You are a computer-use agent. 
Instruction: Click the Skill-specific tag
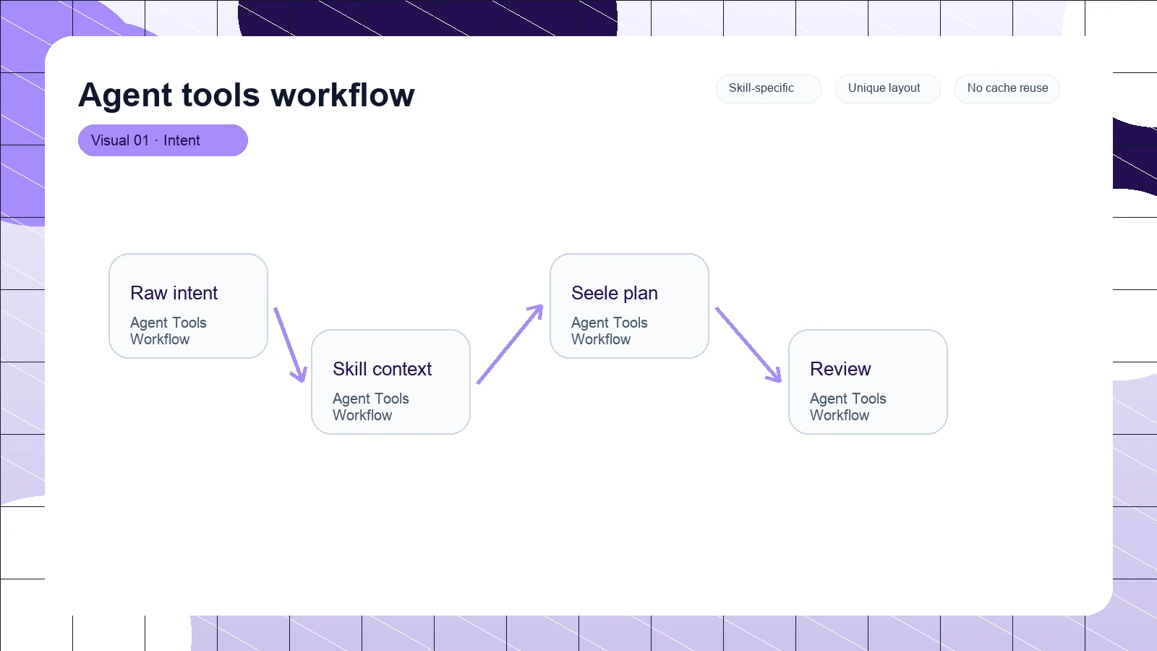pos(768,88)
